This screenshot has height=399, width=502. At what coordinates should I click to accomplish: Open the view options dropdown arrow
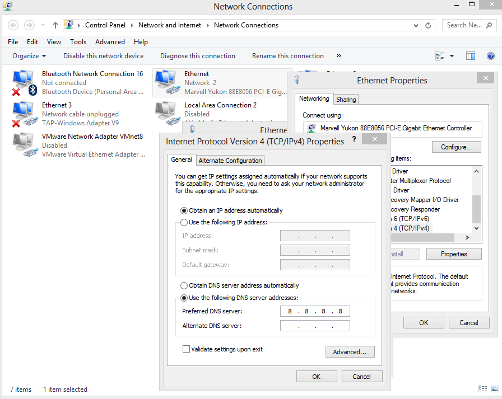[452, 56]
